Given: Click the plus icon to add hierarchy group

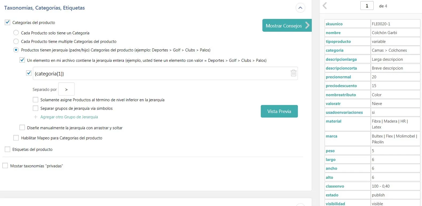Looking at the screenshot, I should pyautogui.click(x=36, y=117).
